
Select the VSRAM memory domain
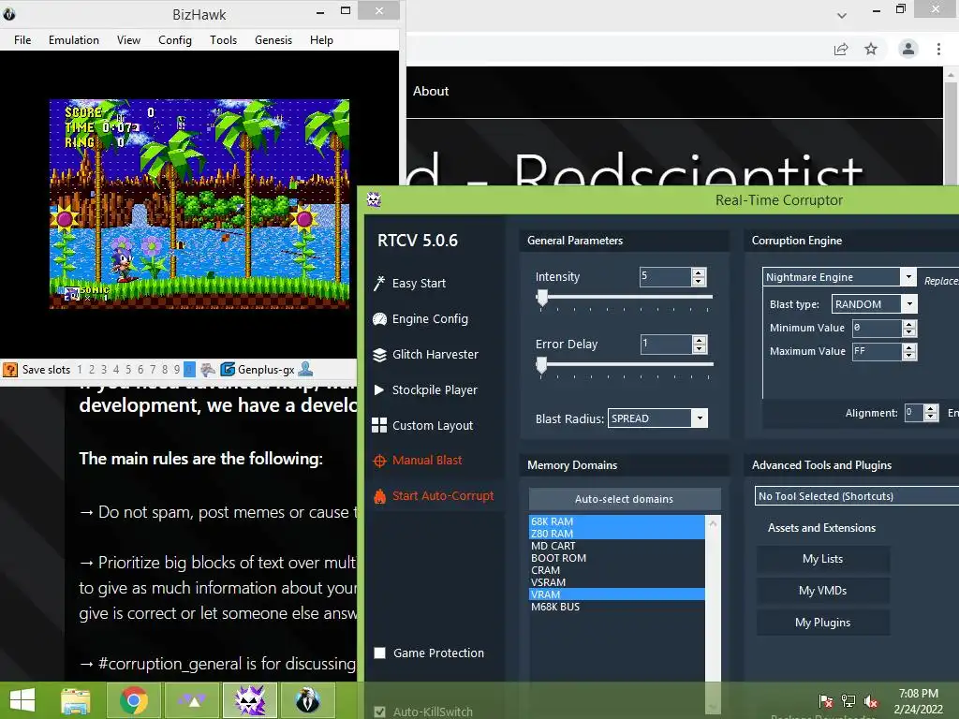pyautogui.click(x=616, y=582)
